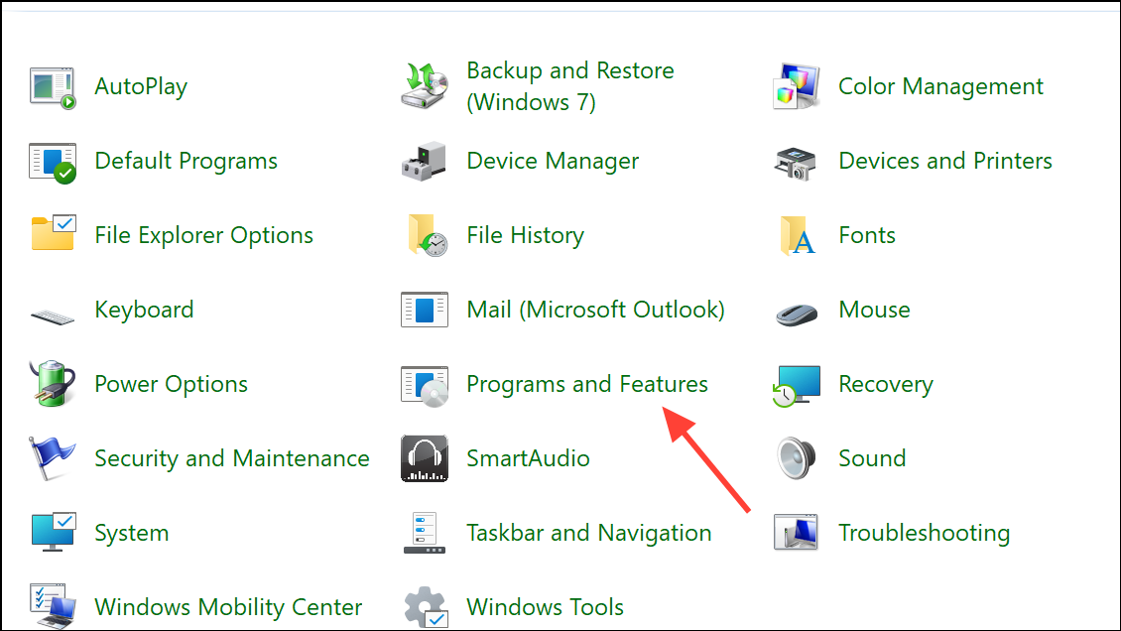
Task: Click the Recovery label
Action: (886, 384)
